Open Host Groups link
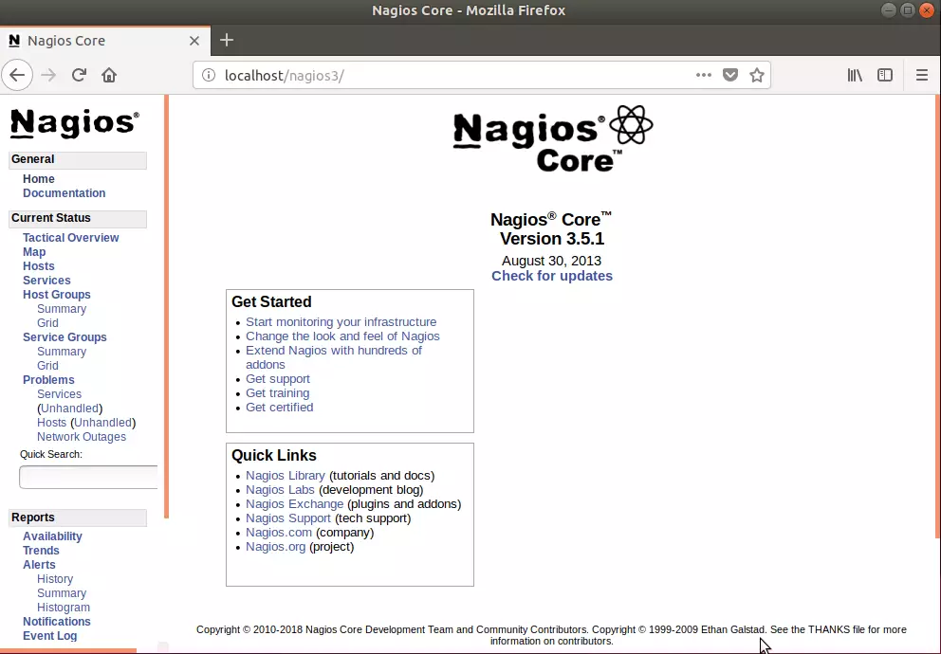This screenshot has width=941, height=654. [x=56, y=295]
